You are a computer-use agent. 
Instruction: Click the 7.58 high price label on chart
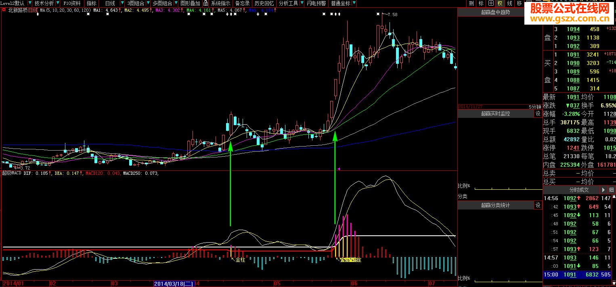(392, 15)
